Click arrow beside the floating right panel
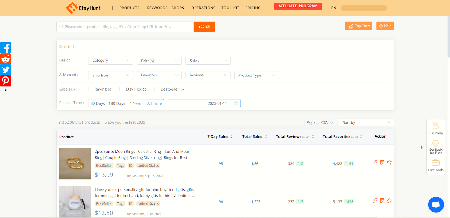Screen dimensions: 450x218 point(422,147)
